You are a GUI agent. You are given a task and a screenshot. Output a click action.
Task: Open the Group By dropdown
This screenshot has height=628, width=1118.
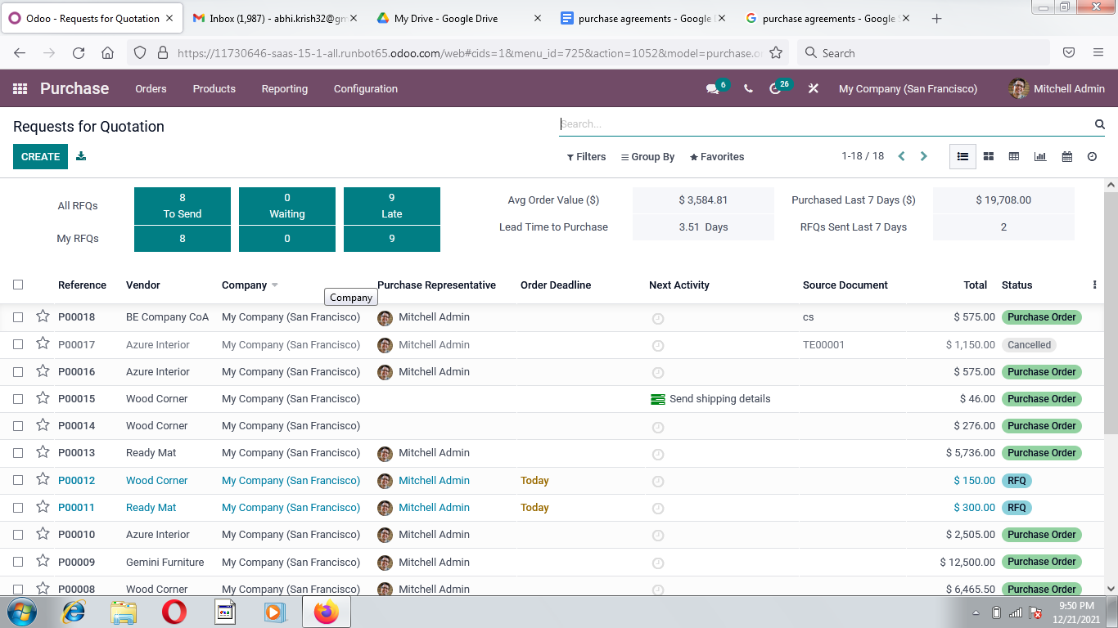pyautogui.click(x=648, y=157)
